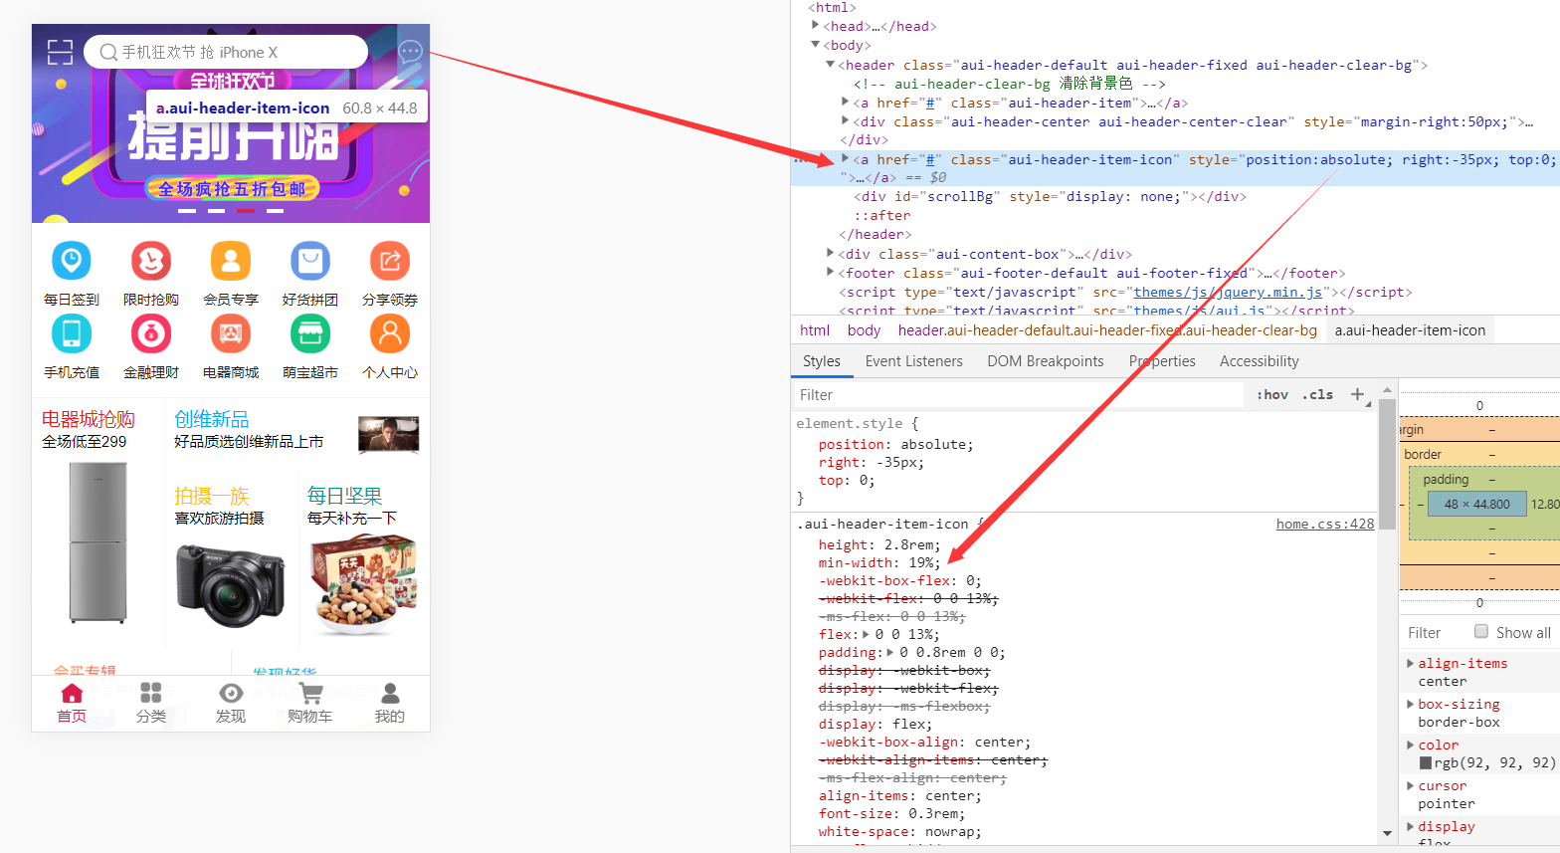Image resolution: width=1560 pixels, height=853 pixels.
Task: Open the 限时抢购 flash sale icon
Action: [151, 262]
